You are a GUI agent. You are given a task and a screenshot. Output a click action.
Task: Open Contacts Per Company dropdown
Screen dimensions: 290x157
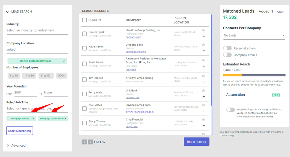click(x=254, y=36)
